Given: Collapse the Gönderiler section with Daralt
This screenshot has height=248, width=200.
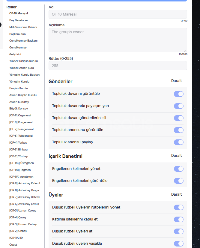Looking at the screenshot, I should tap(176, 81).
